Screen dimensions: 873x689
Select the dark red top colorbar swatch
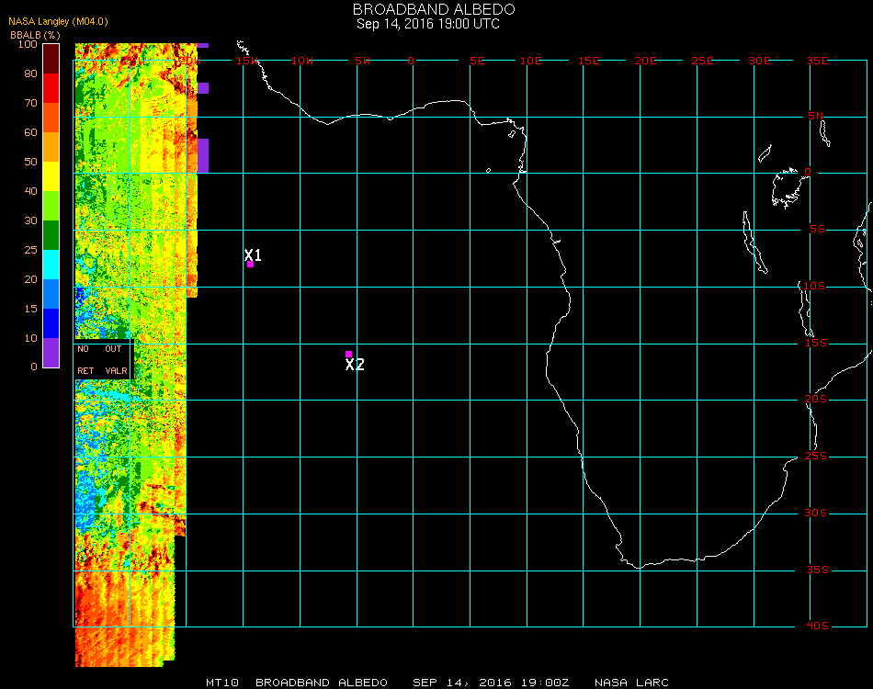pos(51,58)
